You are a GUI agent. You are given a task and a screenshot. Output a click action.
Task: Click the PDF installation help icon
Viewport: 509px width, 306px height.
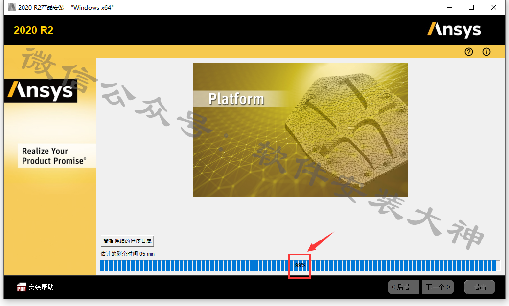click(22, 287)
